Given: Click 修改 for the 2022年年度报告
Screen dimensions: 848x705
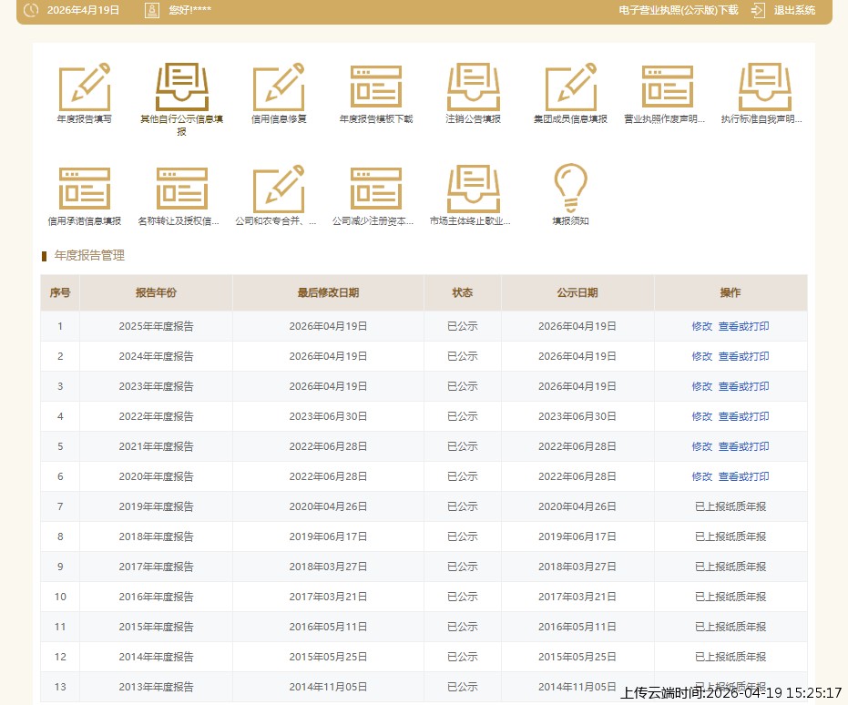Looking at the screenshot, I should [x=701, y=416].
